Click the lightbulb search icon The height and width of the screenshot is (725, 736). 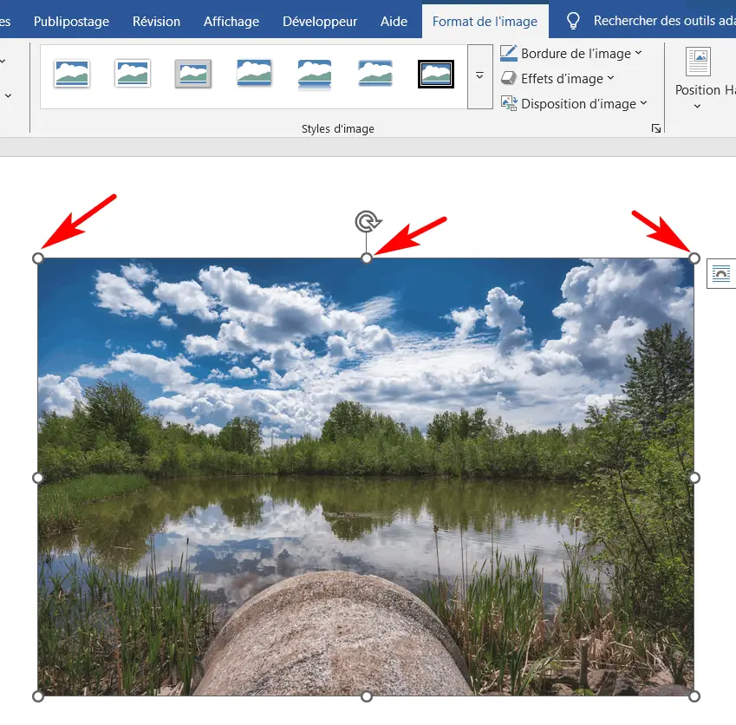point(573,21)
